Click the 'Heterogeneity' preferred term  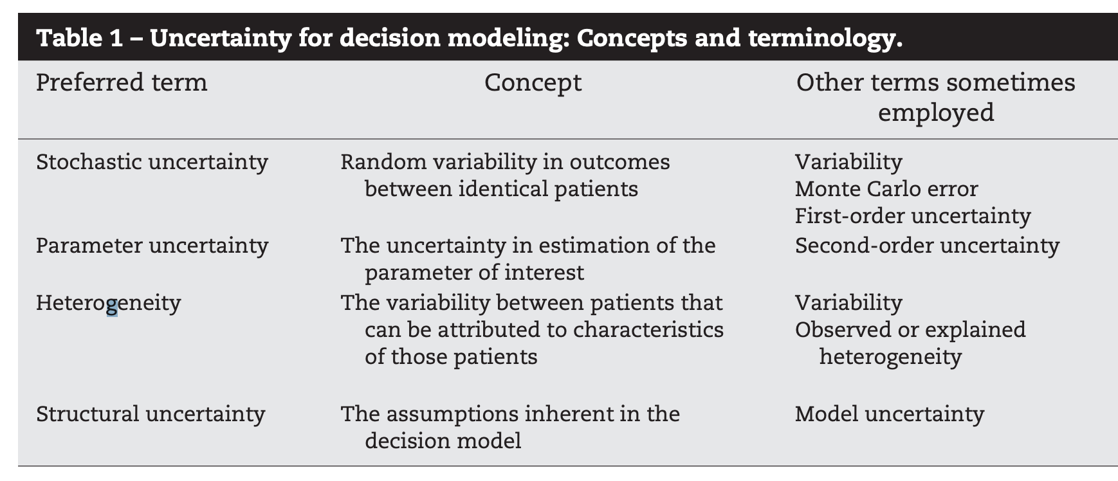coord(108,302)
